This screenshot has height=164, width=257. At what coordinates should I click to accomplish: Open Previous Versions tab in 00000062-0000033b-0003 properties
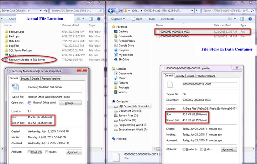[206, 76]
